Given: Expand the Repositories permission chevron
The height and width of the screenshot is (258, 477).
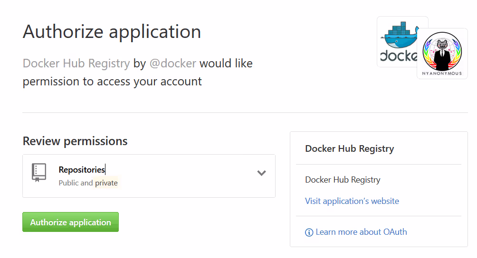Looking at the screenshot, I should pyautogui.click(x=261, y=173).
